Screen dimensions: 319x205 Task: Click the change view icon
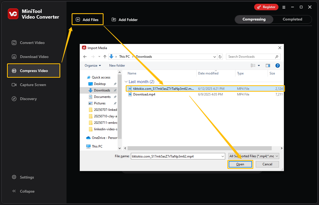[253, 65]
